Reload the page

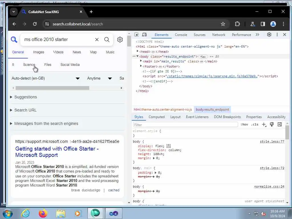click(35, 24)
